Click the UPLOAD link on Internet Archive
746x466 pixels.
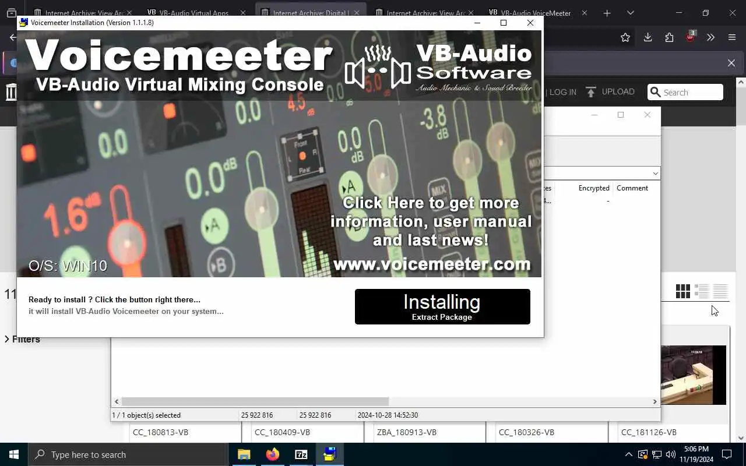(x=618, y=92)
